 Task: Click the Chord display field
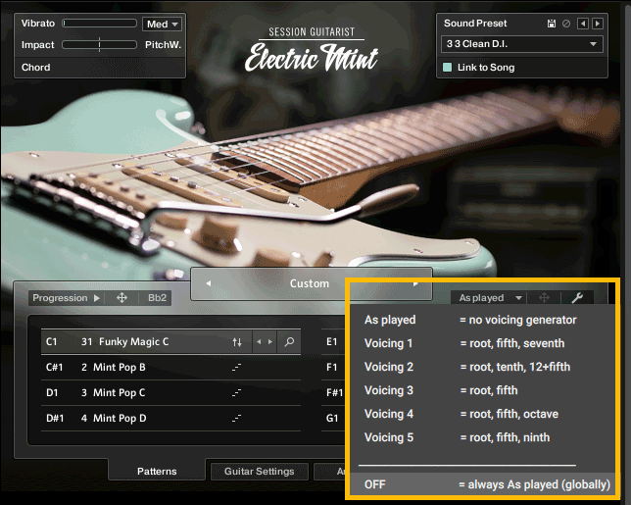pyautogui.click(x=100, y=68)
